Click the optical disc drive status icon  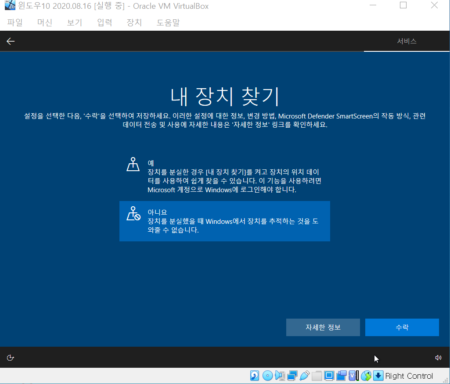pos(267,376)
